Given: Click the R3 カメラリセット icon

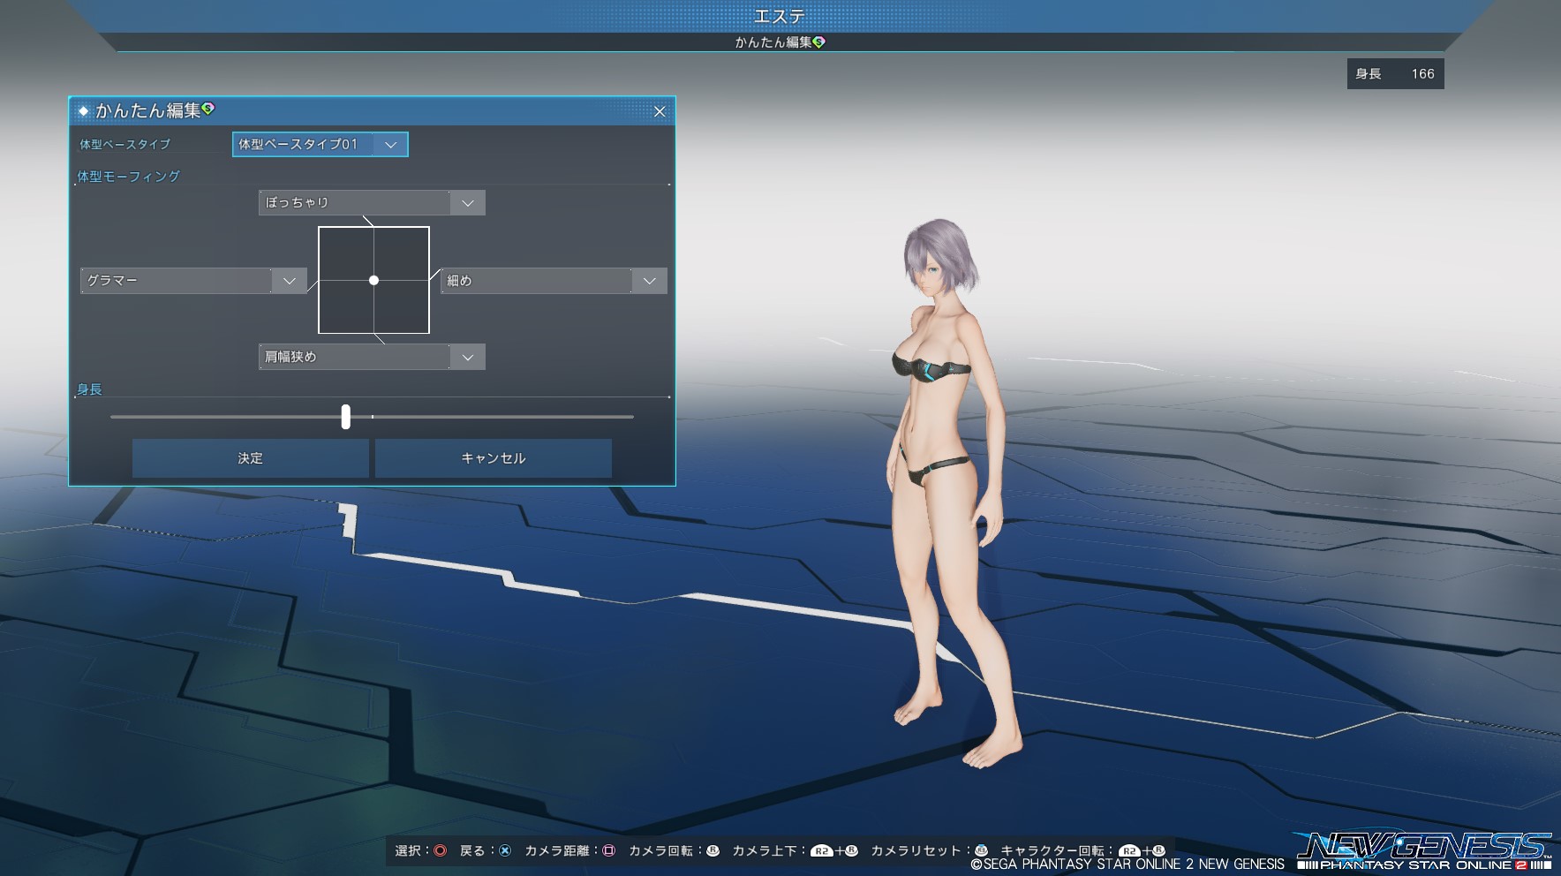Looking at the screenshot, I should pos(981,850).
